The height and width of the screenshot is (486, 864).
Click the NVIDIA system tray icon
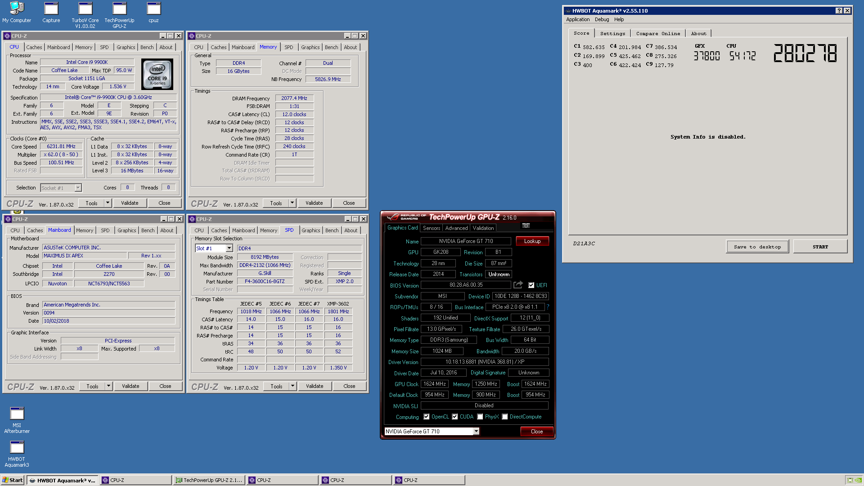point(859,480)
